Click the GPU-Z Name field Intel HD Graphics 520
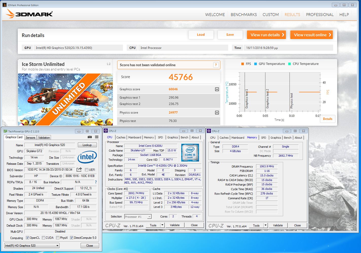 click(50, 145)
